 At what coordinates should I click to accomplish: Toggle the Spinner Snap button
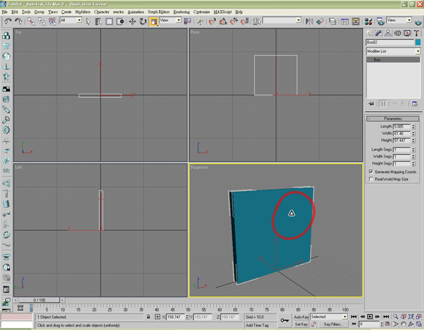[x=244, y=21]
